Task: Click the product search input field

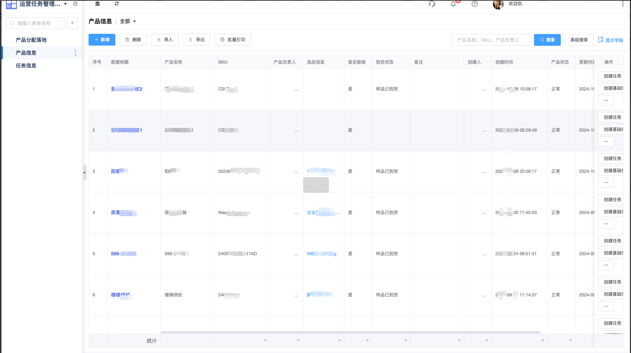Action: coord(490,40)
